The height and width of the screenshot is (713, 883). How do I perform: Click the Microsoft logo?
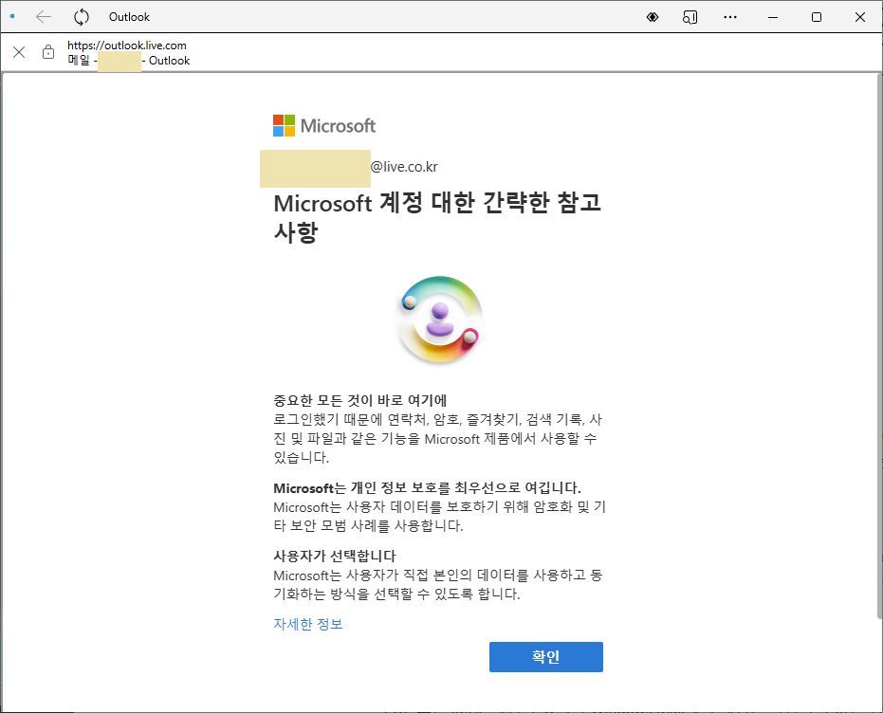pyautogui.click(x=324, y=125)
